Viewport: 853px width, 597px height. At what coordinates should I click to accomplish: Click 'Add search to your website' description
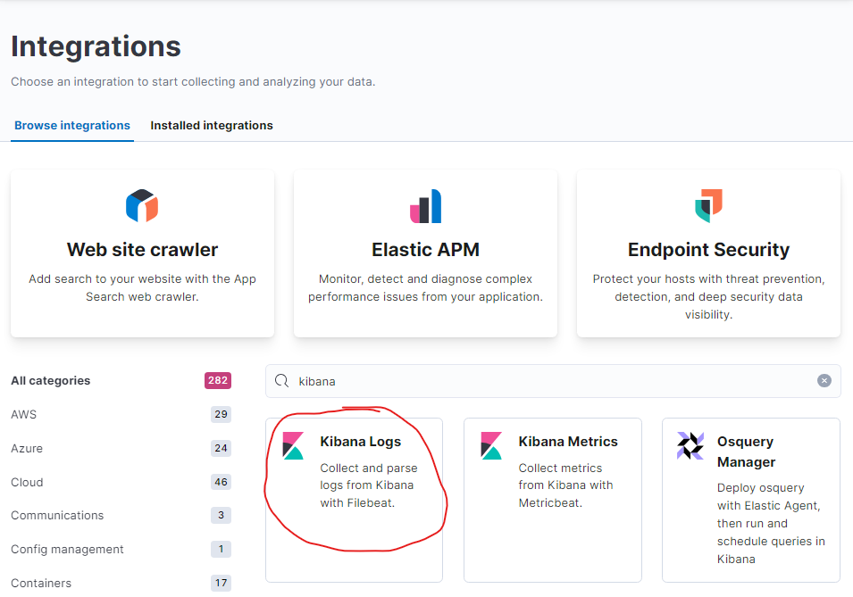142,287
